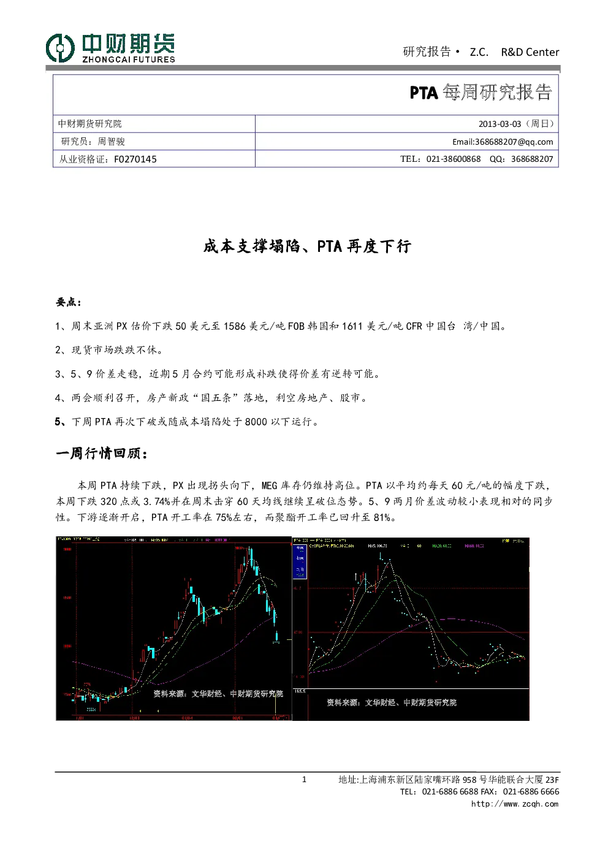608x860 pixels.
Task: Click the '一周行情回顾：' section heading
Action: [102, 454]
